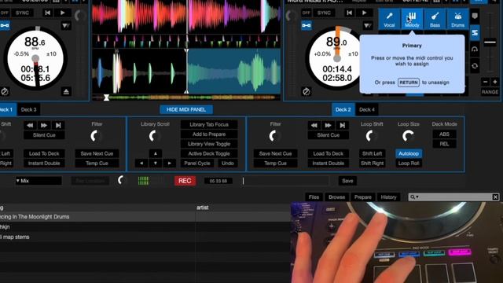
Task: Click the red REC button
Action: (185, 181)
